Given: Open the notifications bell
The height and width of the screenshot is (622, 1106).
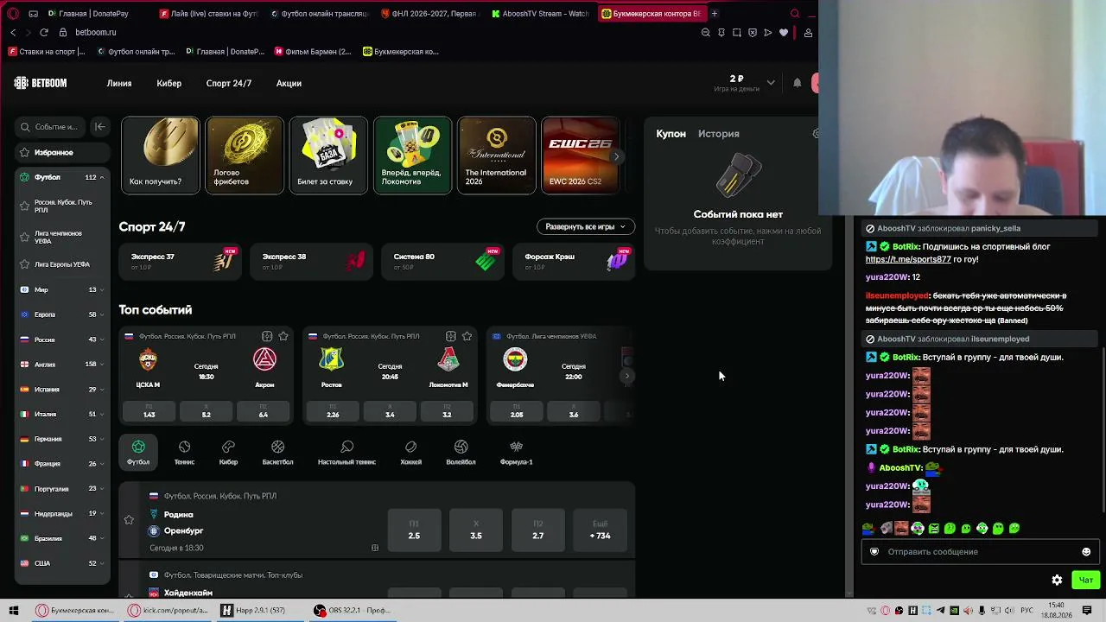Looking at the screenshot, I should [x=798, y=83].
